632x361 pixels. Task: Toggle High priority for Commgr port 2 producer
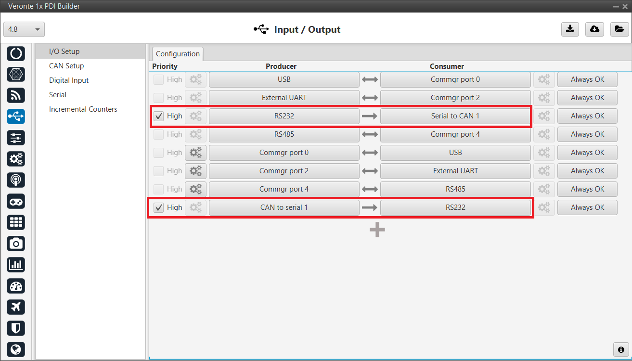(158, 171)
